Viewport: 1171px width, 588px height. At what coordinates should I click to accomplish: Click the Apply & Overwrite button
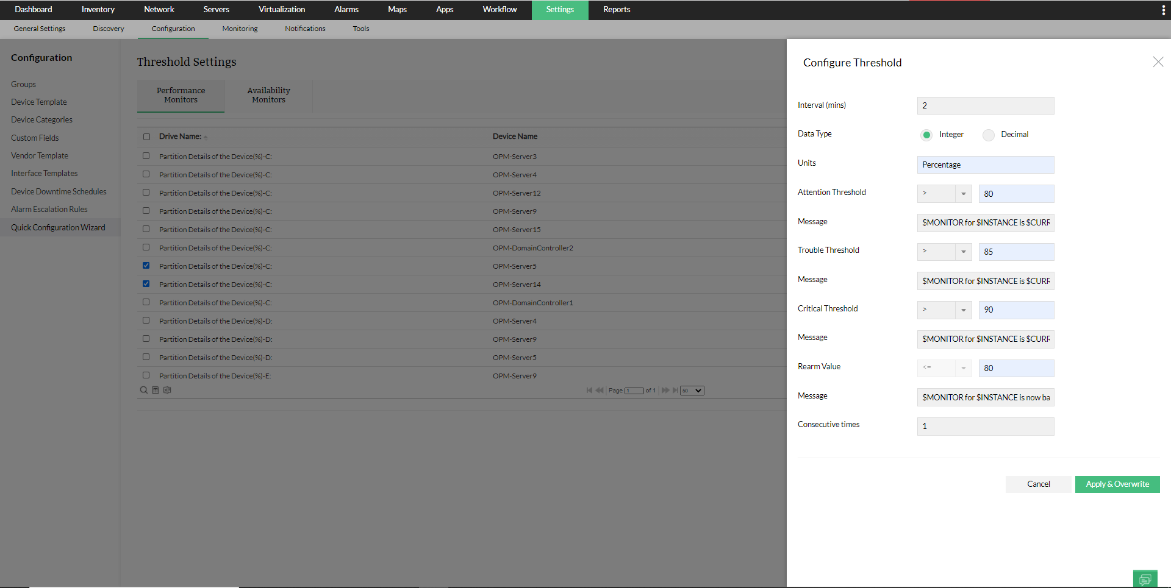click(x=1117, y=484)
